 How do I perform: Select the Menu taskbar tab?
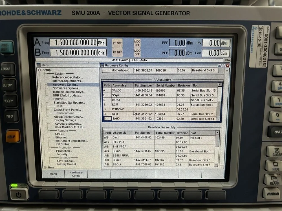53,174
